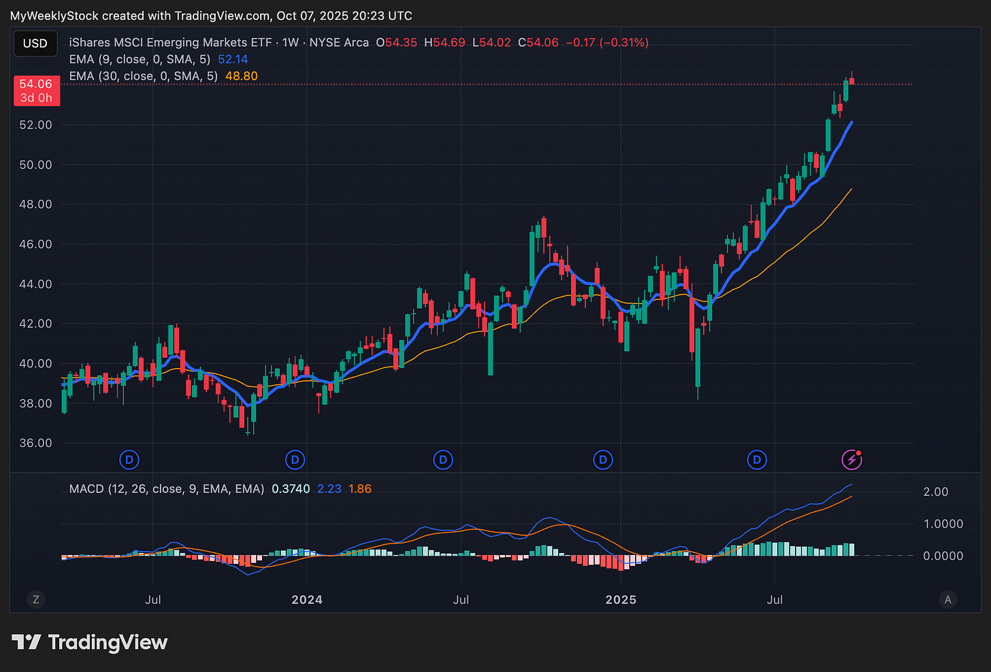Click the low price L54.02
The image size is (991, 672).
[491, 42]
